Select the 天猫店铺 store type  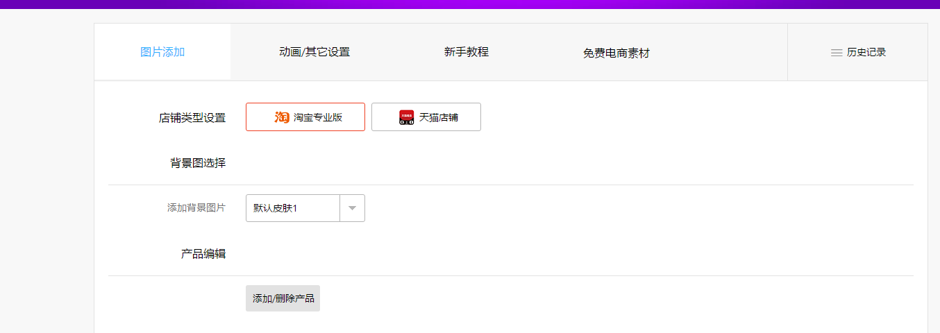426,117
